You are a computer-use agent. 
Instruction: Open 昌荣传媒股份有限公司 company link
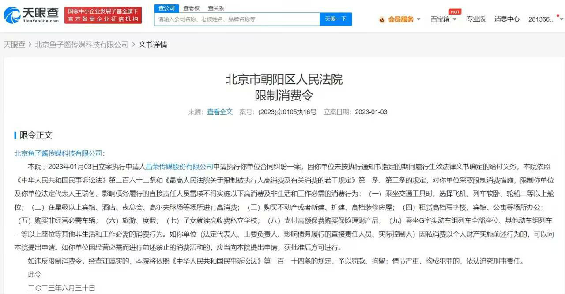coord(179,167)
